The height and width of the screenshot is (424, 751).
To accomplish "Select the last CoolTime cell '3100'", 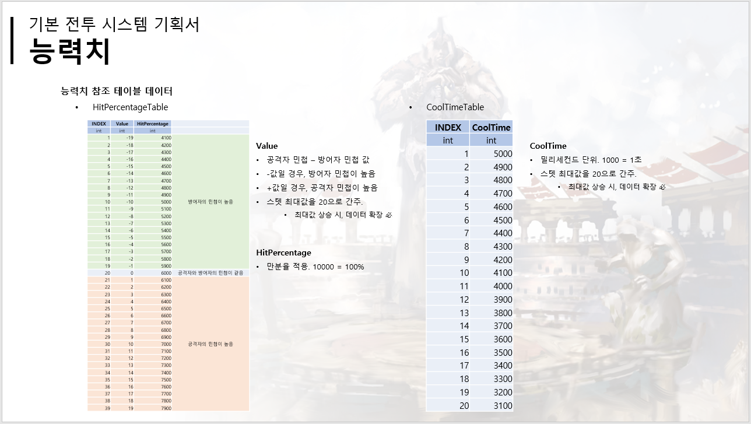I will click(x=492, y=406).
